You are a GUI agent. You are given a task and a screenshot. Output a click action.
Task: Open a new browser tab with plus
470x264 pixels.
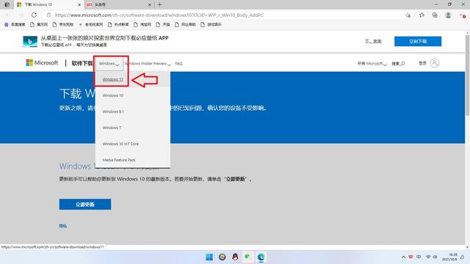pos(159,4)
